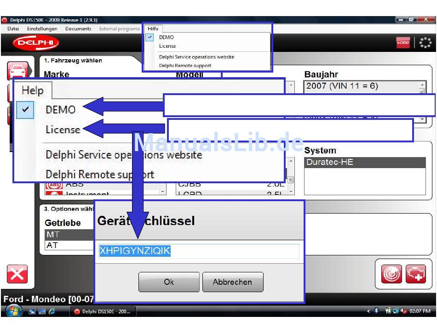Open the Einstellungen menu
This screenshot has height=333, width=437.
click(x=42, y=28)
